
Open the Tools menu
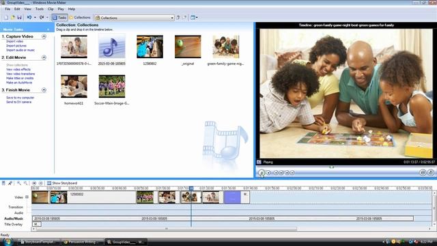[40, 9]
